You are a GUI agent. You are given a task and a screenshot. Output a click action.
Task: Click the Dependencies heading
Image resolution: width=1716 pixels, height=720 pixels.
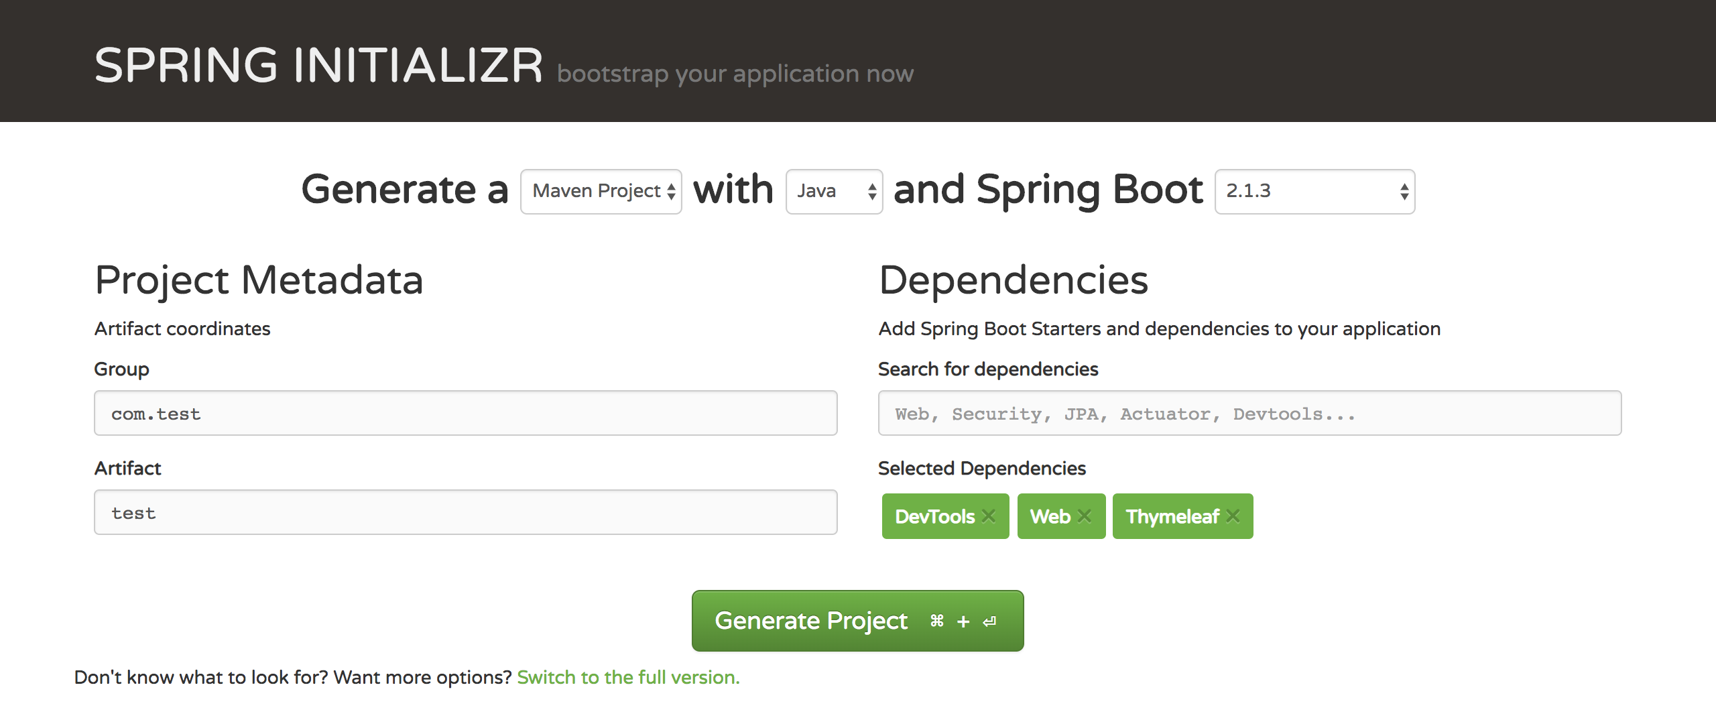click(1013, 280)
